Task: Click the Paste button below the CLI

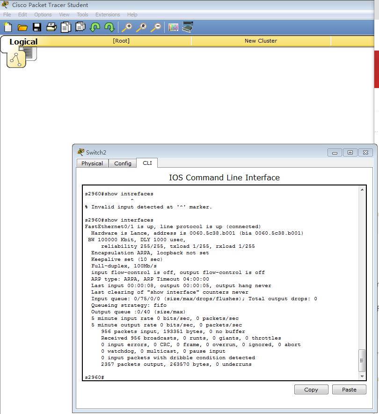Action: click(x=349, y=390)
